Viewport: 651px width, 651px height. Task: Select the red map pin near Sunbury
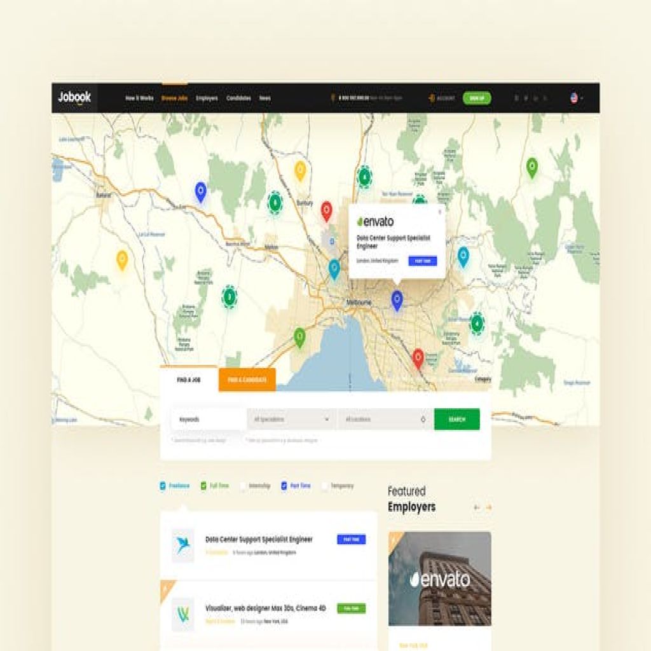tap(326, 211)
